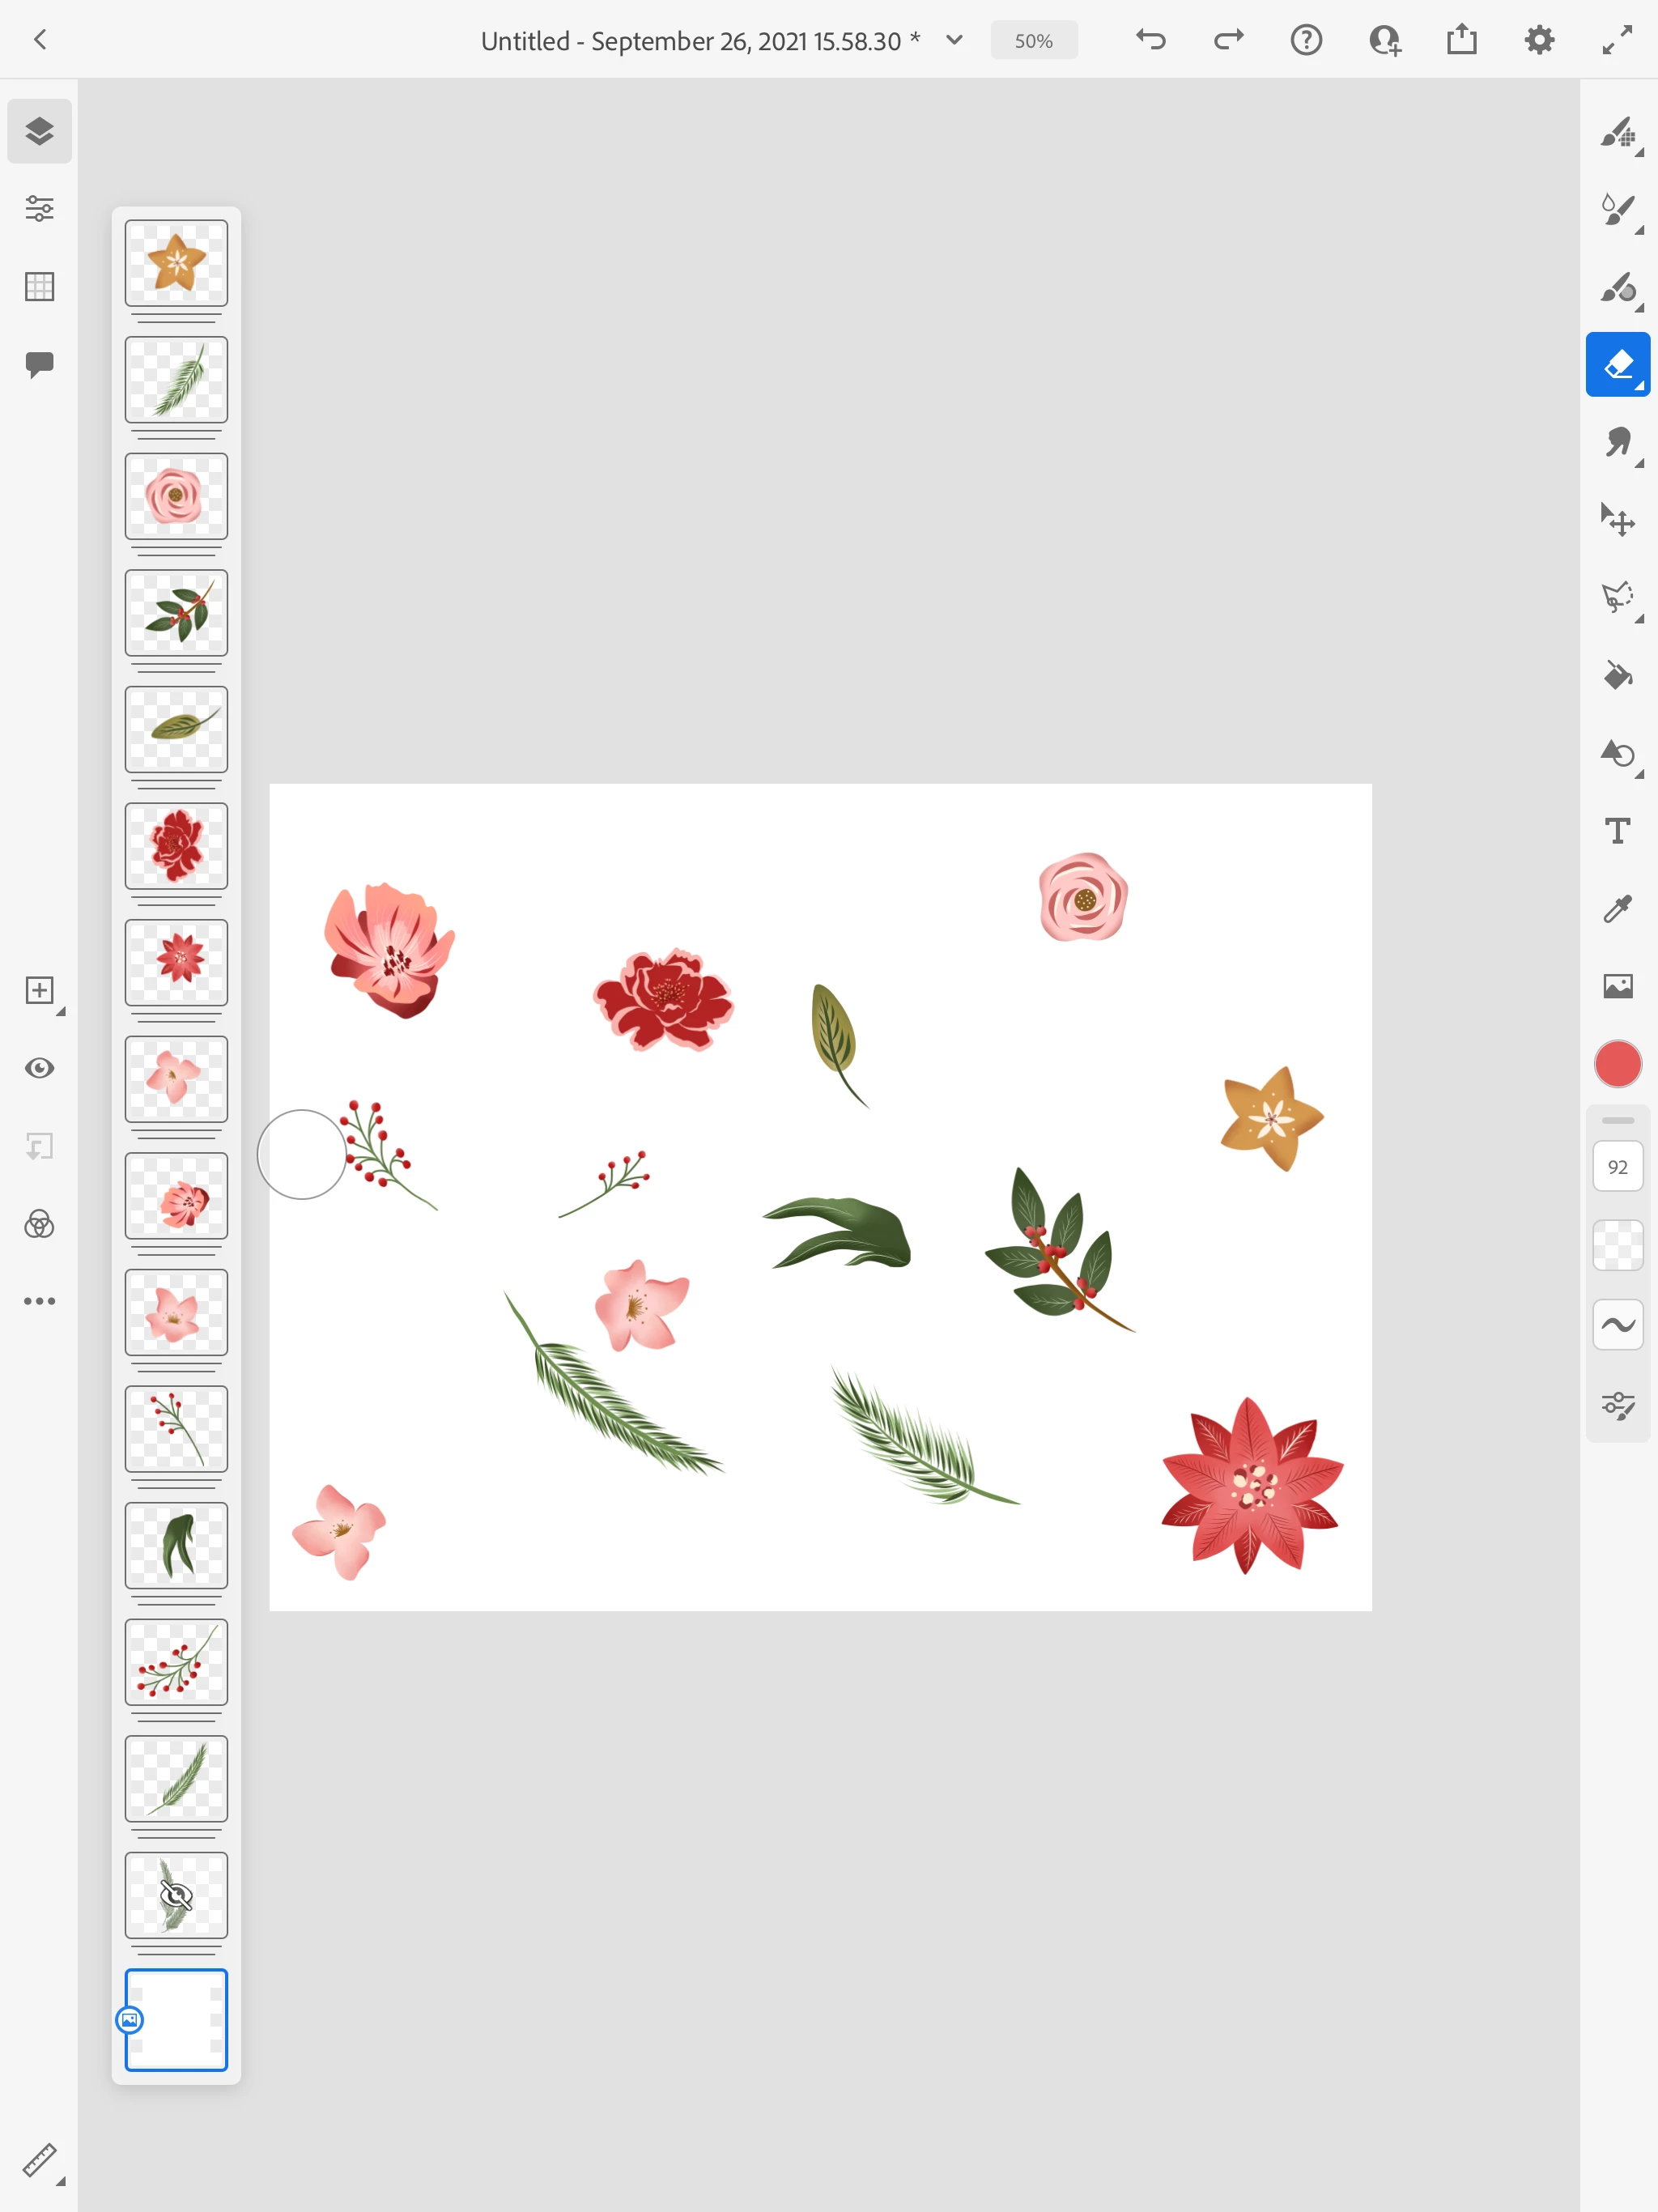The width and height of the screenshot is (1658, 2212).
Task: Toggle the layers panel icon
Action: coord(40,131)
